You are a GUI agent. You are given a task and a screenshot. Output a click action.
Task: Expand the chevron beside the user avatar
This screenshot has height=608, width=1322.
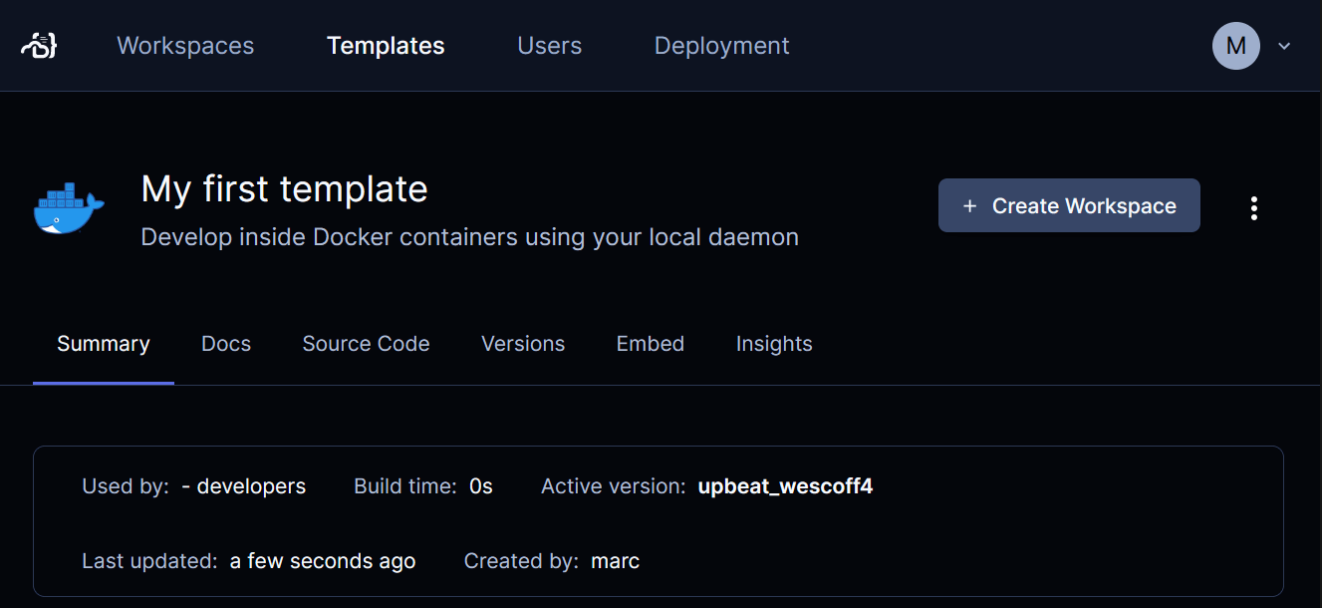(1284, 46)
